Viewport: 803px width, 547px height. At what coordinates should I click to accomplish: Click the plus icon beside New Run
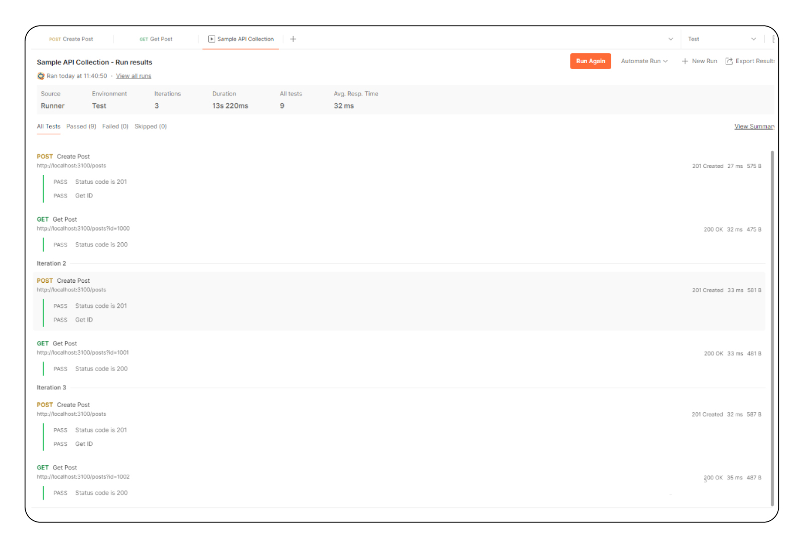coord(685,61)
